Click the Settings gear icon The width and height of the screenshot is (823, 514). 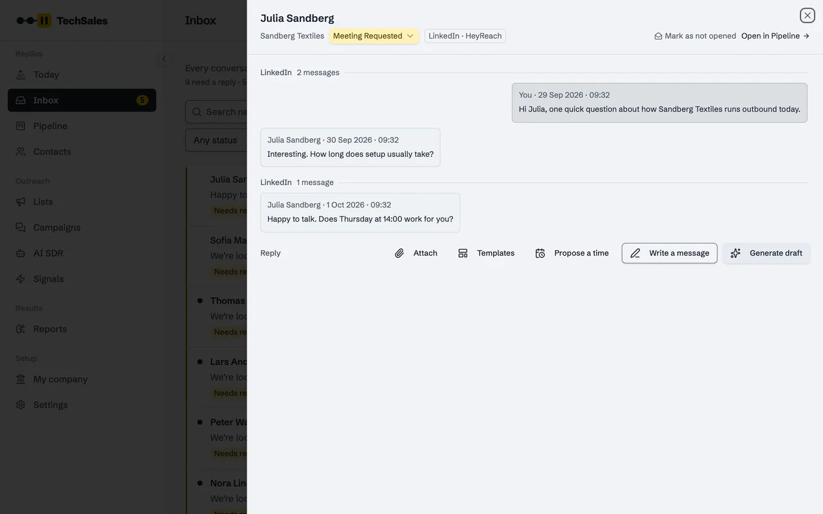pyautogui.click(x=21, y=405)
